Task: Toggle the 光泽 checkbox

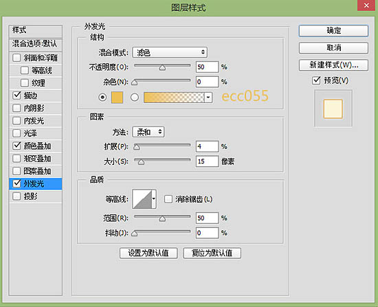Action: tap(16, 133)
